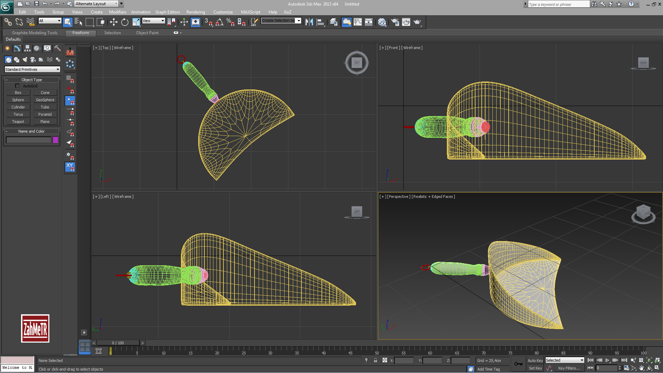663x373 pixels.
Task: Toggle Auto Key animation mode
Action: (x=535, y=360)
